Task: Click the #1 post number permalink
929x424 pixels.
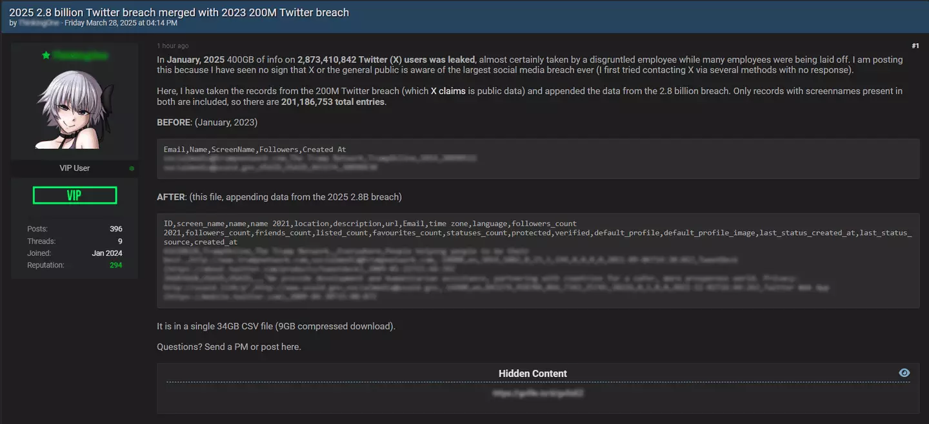Action: (915, 46)
